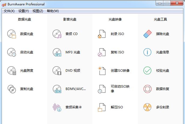Image resolution: width=185 pixels, height=124 pixels.
Task: Click the 可启动ISO映像 clock file icon
Action: click(x=102, y=89)
